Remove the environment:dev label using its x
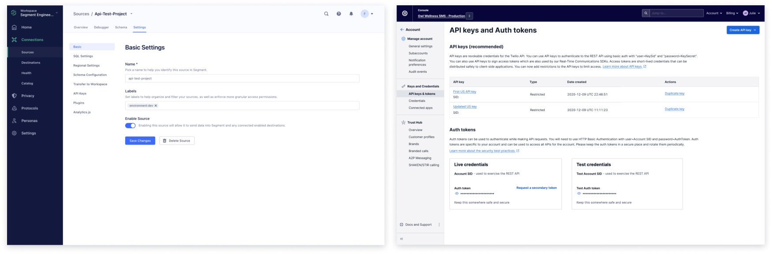 156,106
